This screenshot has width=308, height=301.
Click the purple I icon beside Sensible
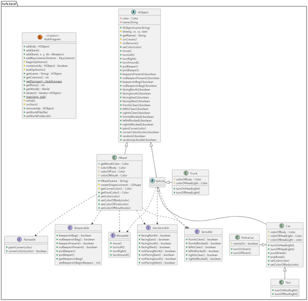click(197, 232)
